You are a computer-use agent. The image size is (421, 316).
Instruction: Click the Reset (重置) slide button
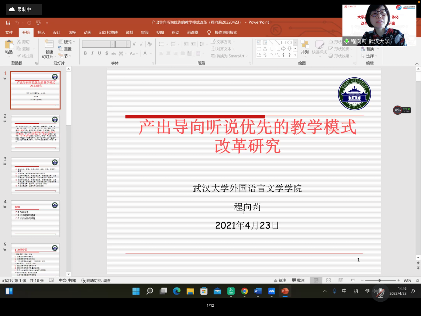coord(65,49)
